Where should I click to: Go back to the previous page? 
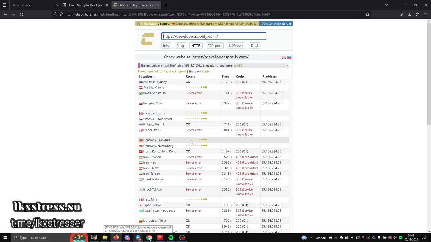click(5, 14)
